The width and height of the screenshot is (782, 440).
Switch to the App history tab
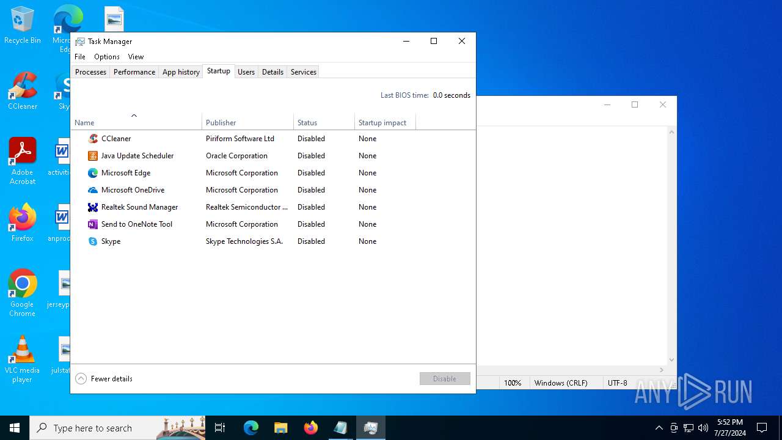tap(181, 72)
